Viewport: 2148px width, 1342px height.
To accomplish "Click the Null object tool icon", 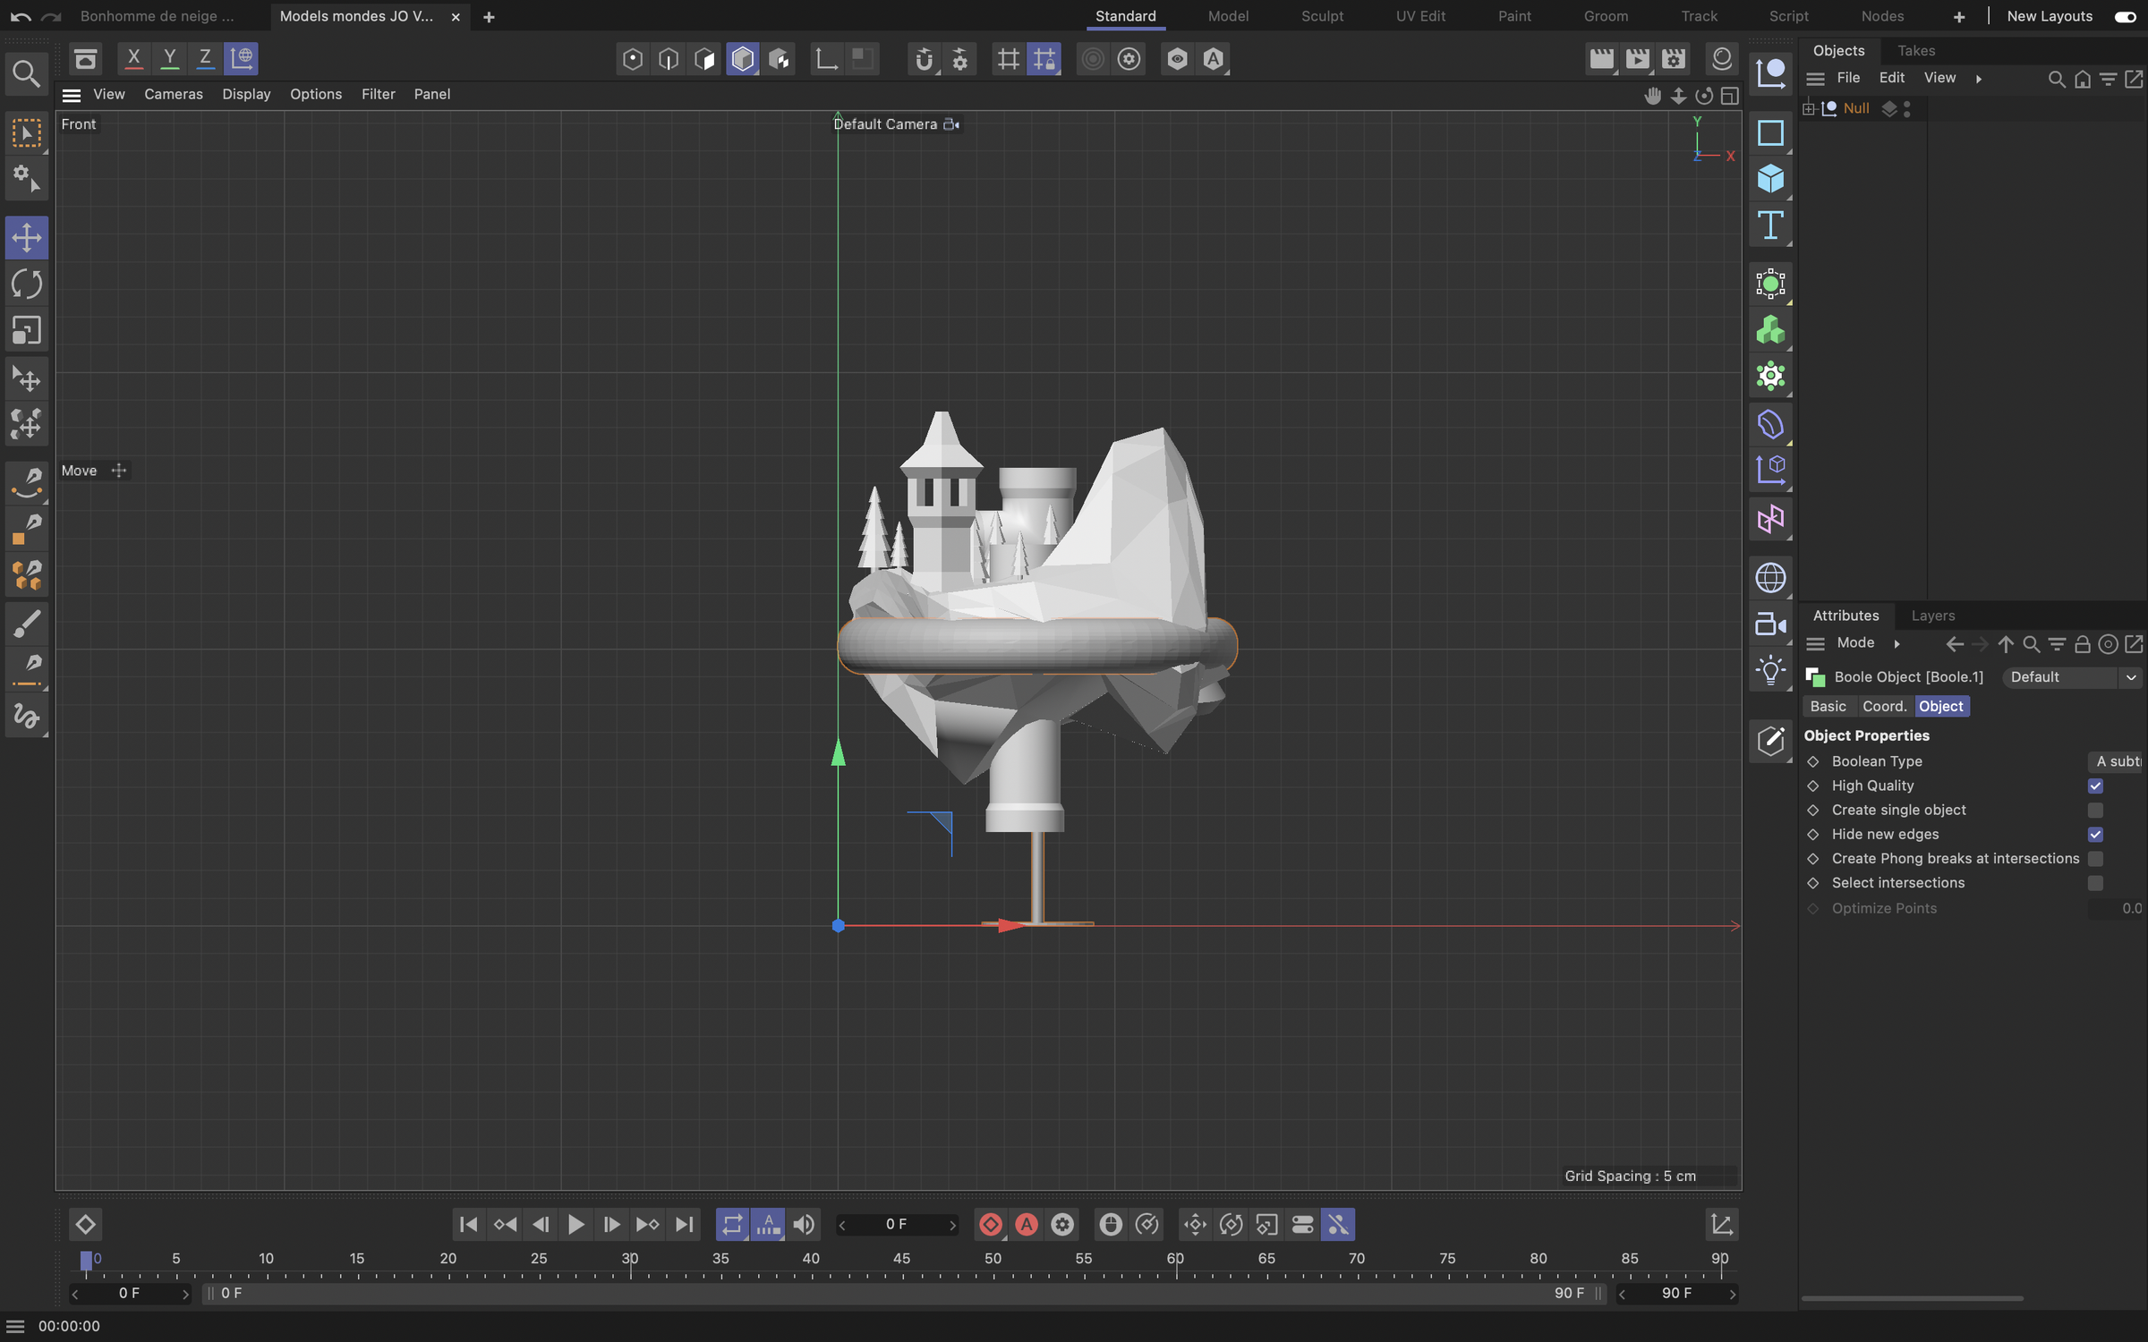I will (x=1770, y=72).
